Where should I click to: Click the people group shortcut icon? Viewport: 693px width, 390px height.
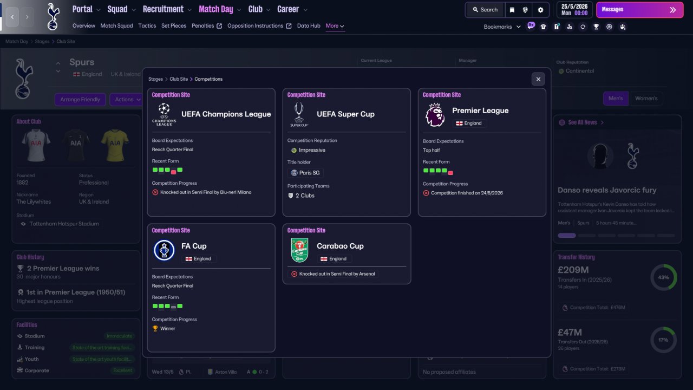click(x=623, y=27)
